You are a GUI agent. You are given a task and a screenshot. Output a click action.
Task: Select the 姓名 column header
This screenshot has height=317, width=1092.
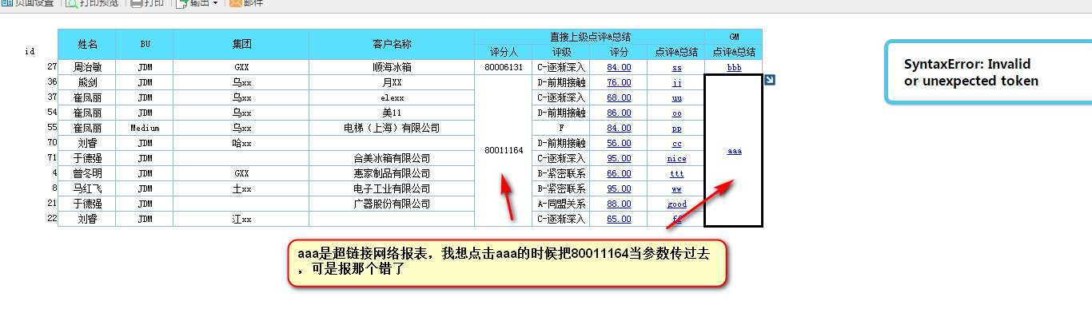point(87,44)
